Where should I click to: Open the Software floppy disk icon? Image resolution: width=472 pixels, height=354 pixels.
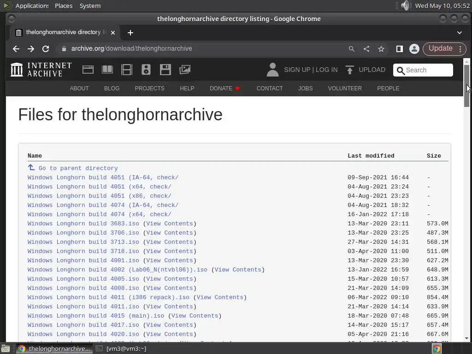[165, 70]
